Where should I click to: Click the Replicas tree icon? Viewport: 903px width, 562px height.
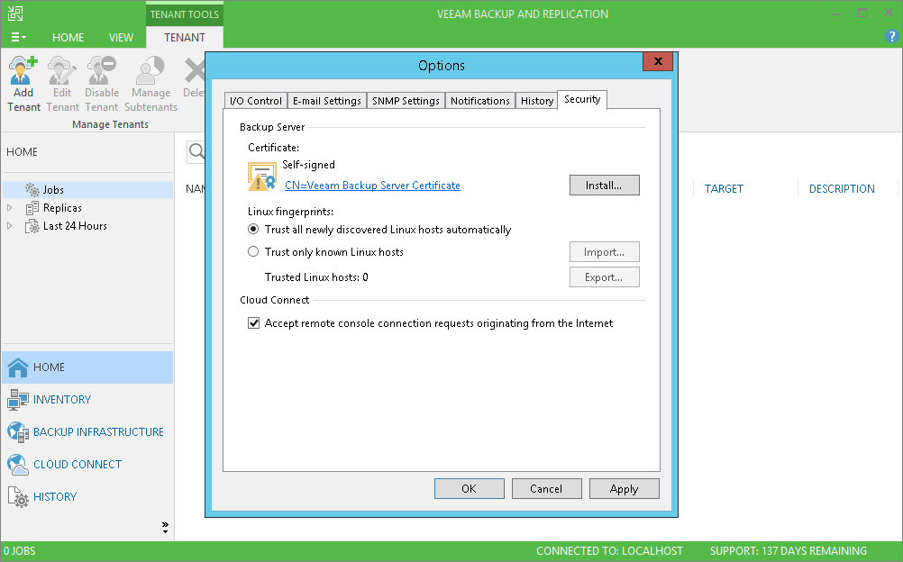tap(32, 208)
